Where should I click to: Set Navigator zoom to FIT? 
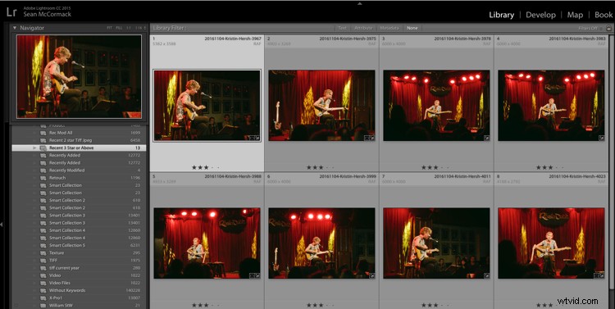pos(109,28)
